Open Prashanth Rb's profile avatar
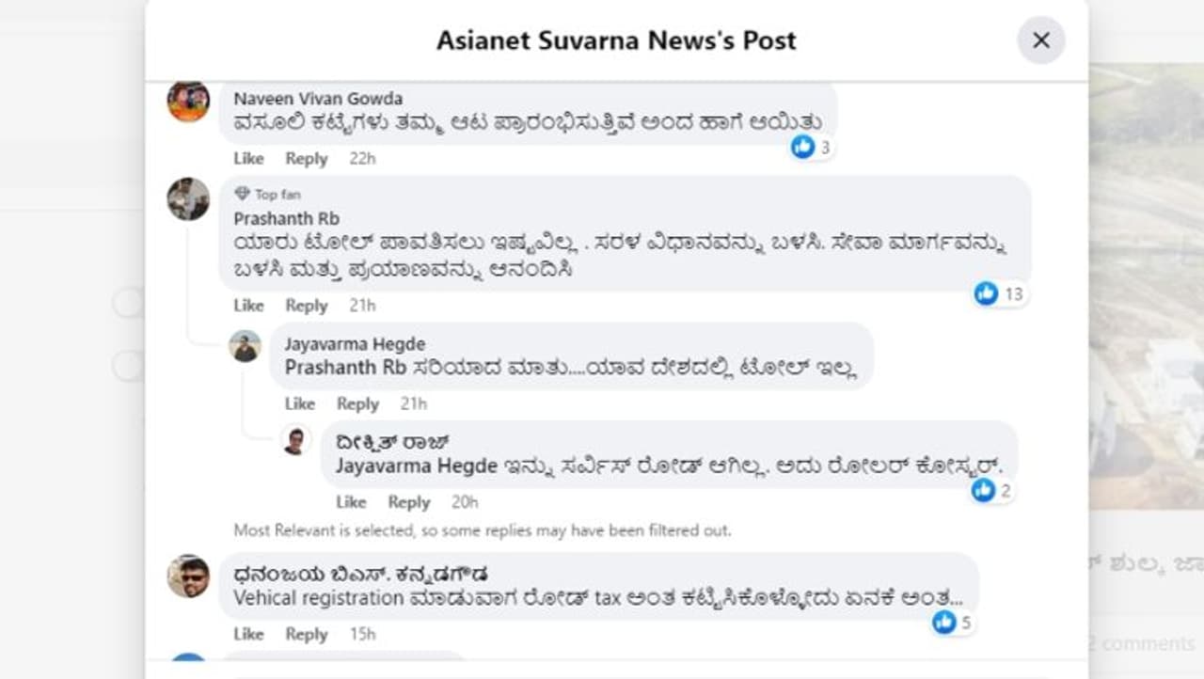Screen dimensions: 1204x679 (x=188, y=199)
